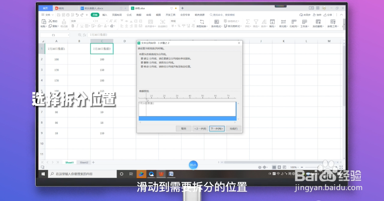Switch to the Data (数据) ribbon tab
384x201 pixels.
(139, 15)
